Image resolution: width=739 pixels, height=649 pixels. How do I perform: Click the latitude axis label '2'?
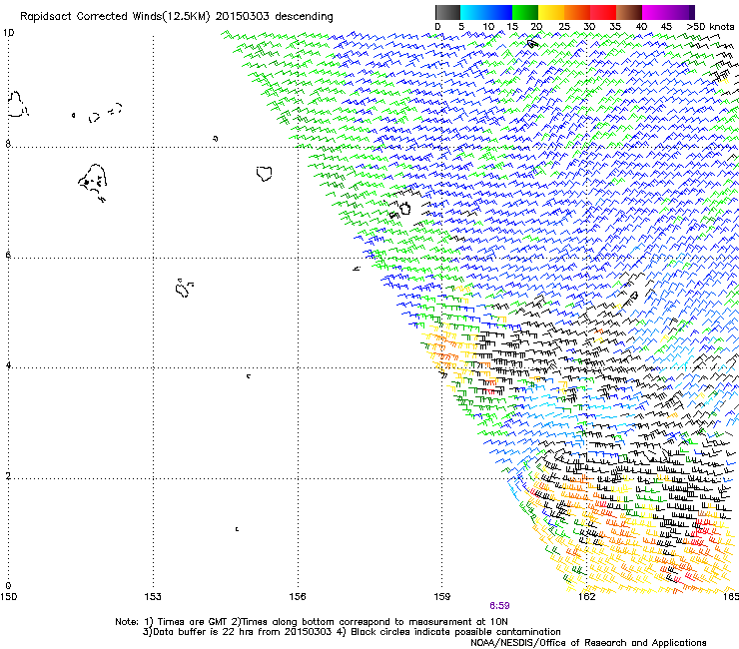pos(8,476)
